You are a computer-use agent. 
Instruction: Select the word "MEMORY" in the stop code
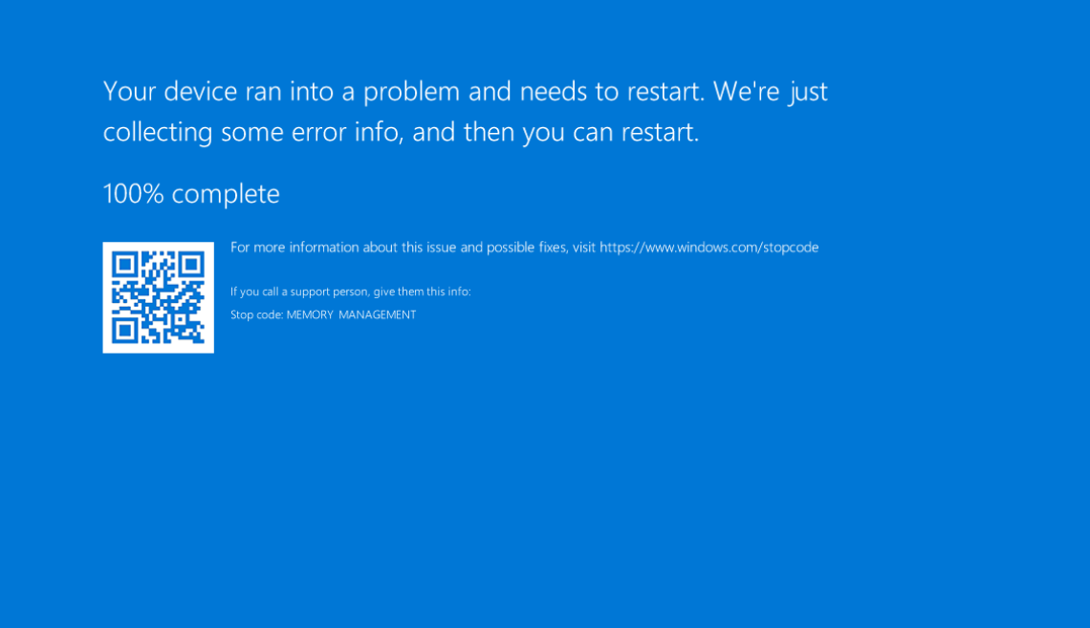(x=309, y=314)
